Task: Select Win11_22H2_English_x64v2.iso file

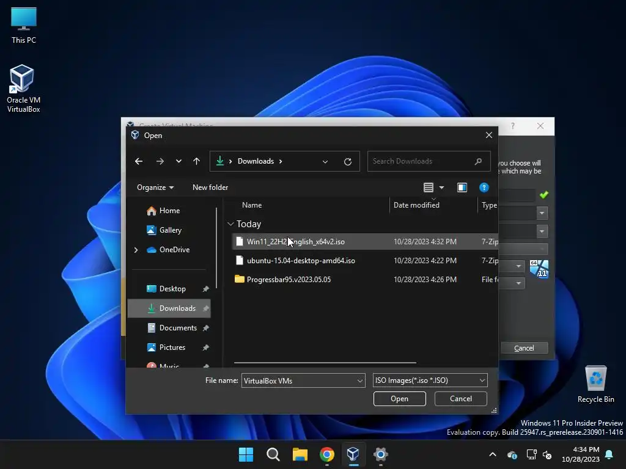Action: tap(365, 242)
